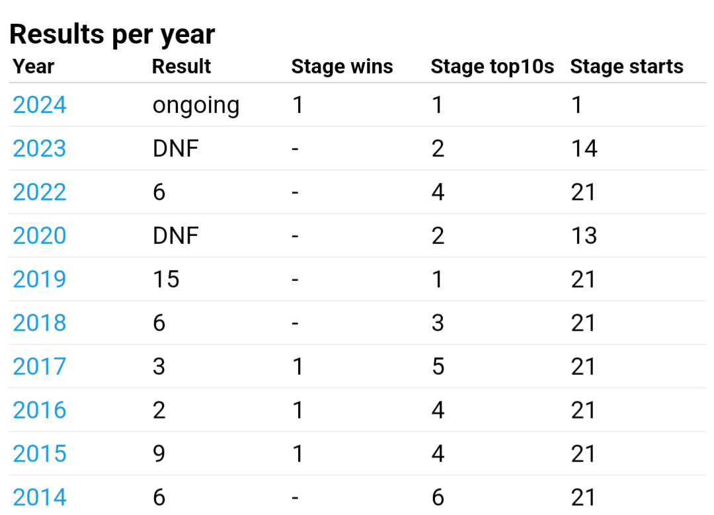Select the 15 result in the 2019 row

tap(166, 280)
